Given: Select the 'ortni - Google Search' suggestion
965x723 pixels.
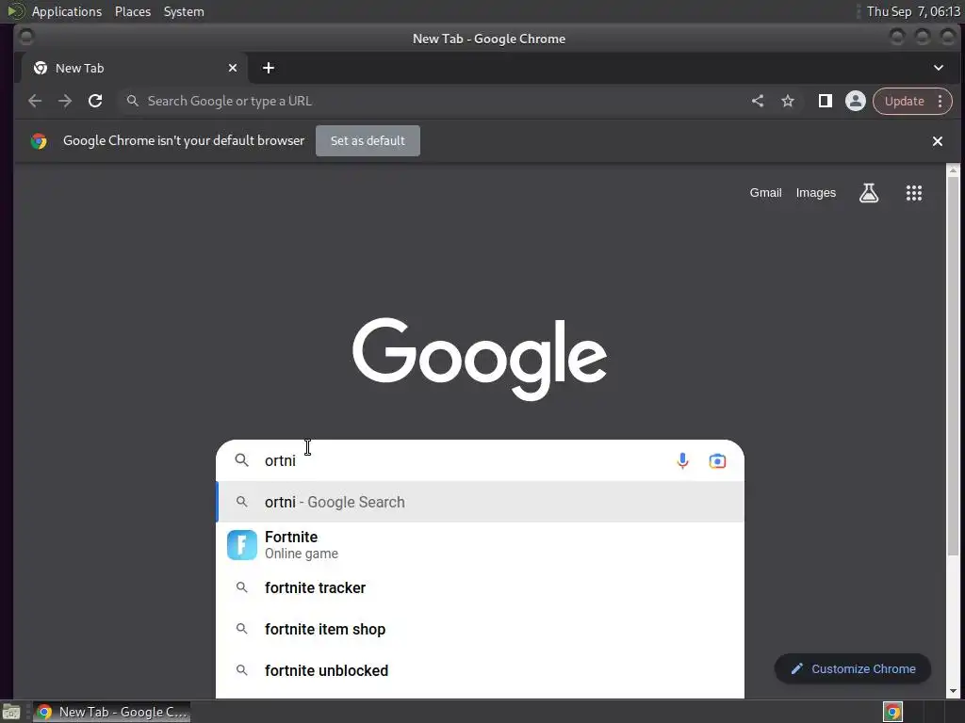Looking at the screenshot, I should tap(480, 503).
